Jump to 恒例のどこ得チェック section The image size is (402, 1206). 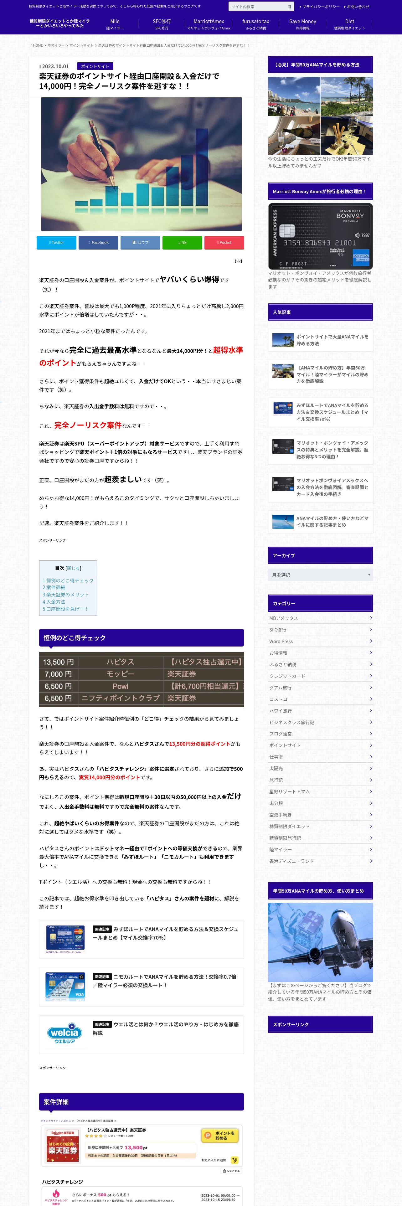click(68, 580)
